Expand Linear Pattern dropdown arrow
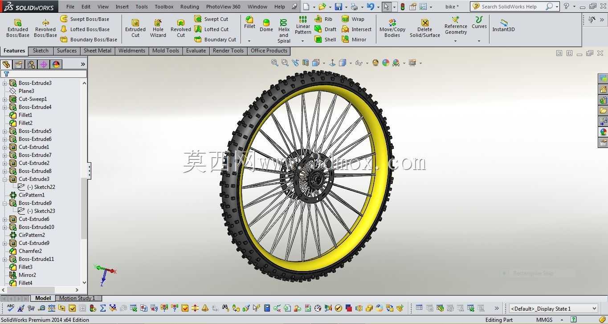Image resolution: width=608 pixels, height=324 pixels. coord(303,41)
